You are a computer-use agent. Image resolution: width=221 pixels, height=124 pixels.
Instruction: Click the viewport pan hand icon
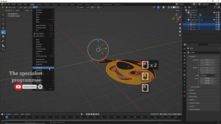(x=180, y=28)
